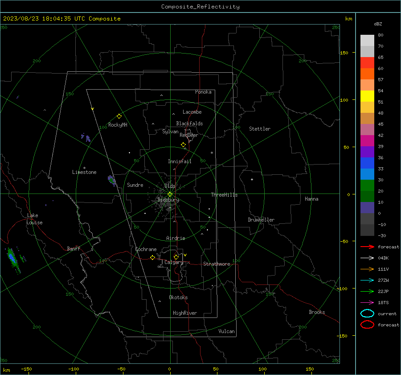Image resolution: width=401 pixels, height=375 pixels.
Task: Click asterisk marker above Limestone label
Action: (84, 168)
